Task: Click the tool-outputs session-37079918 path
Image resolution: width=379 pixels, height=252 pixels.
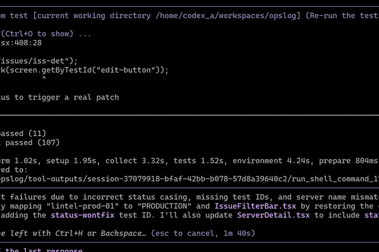Action: [189, 179]
